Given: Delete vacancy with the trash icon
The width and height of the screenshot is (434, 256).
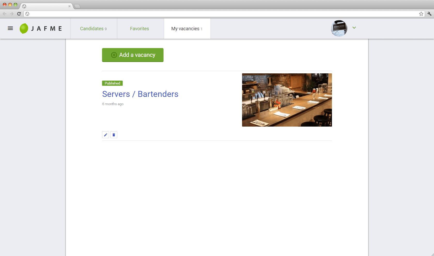Looking at the screenshot, I should (x=114, y=135).
